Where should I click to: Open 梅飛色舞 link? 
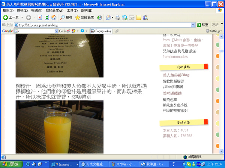[170, 100]
